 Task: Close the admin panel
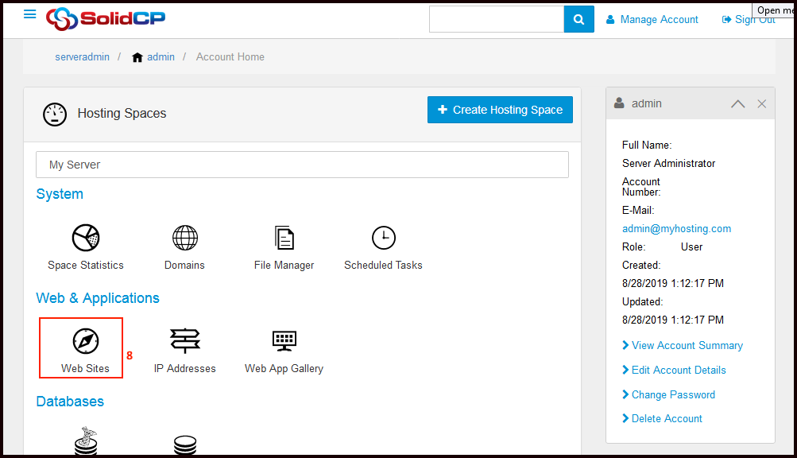(761, 104)
